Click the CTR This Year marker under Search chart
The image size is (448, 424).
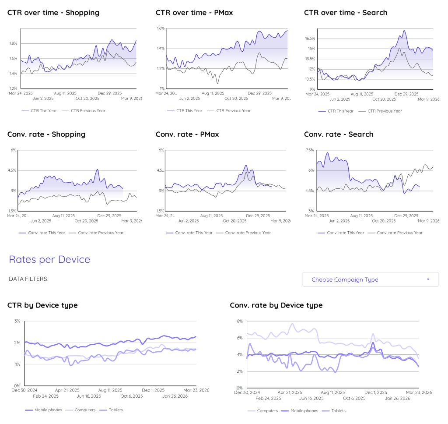(x=322, y=111)
